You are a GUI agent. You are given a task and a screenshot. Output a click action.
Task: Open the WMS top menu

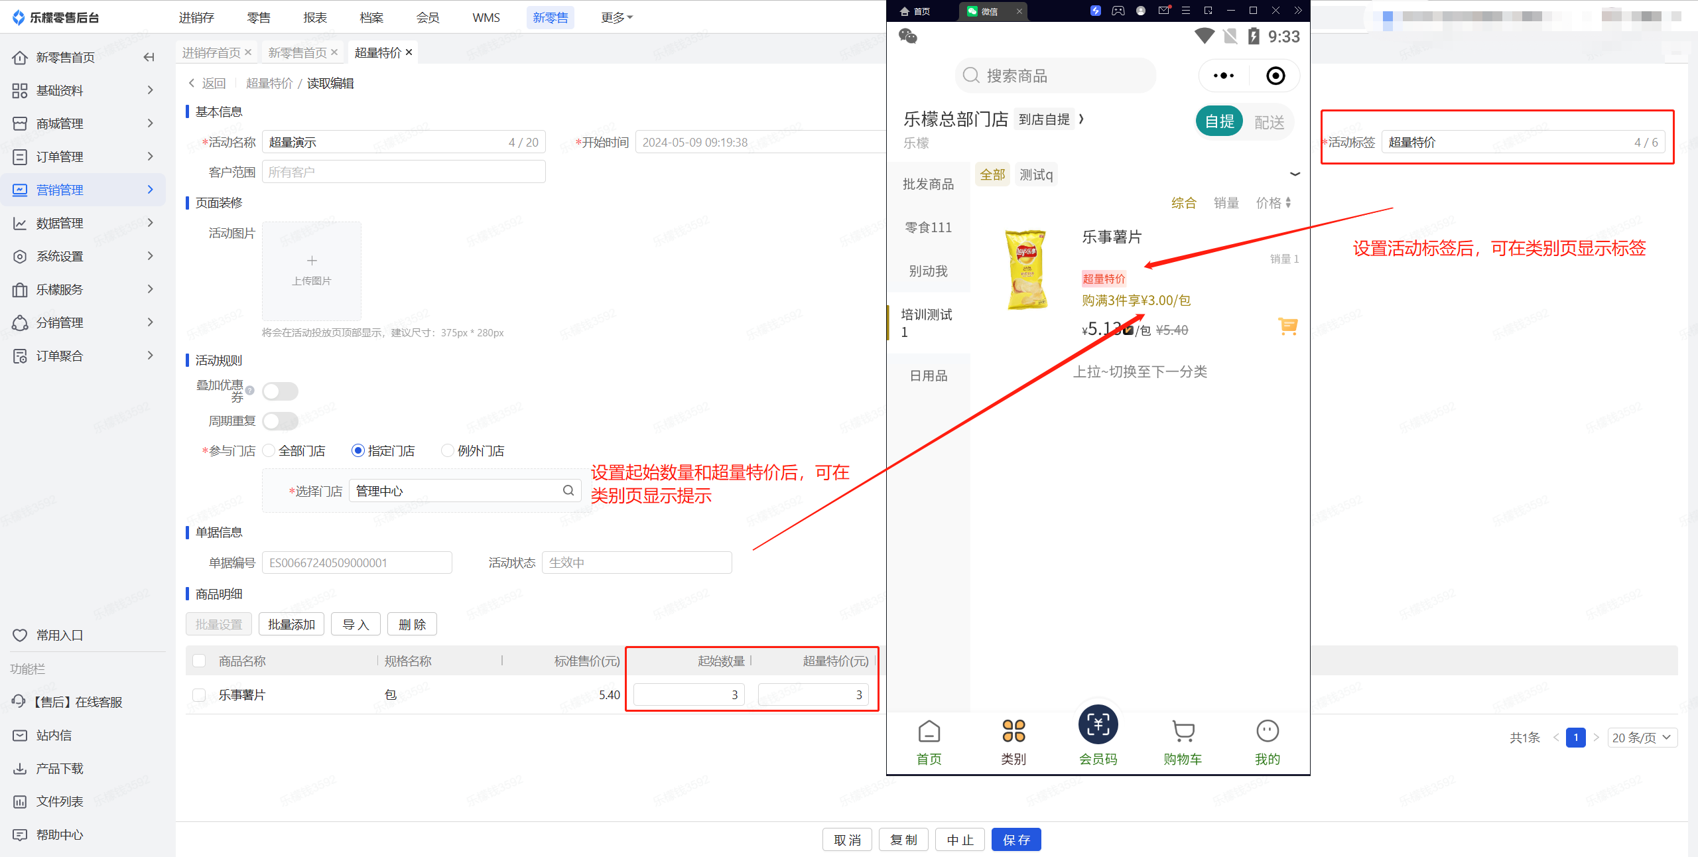486,17
